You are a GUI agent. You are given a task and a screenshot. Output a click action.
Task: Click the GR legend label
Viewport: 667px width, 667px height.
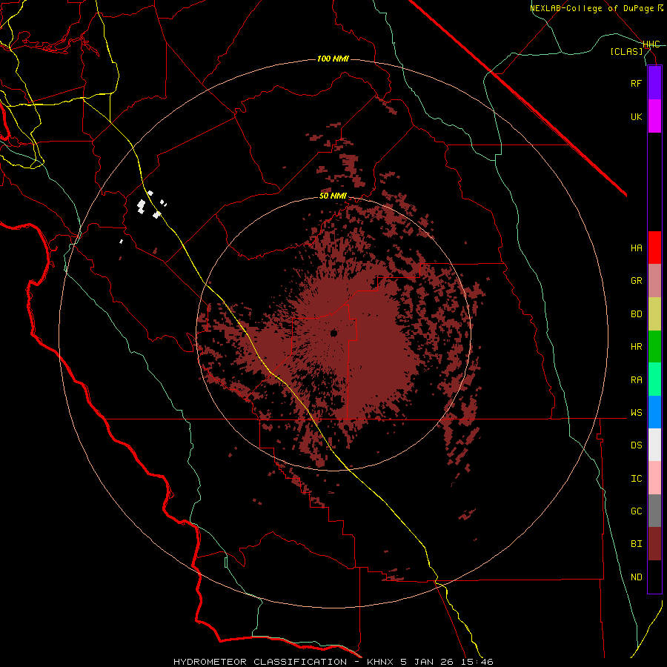point(636,281)
